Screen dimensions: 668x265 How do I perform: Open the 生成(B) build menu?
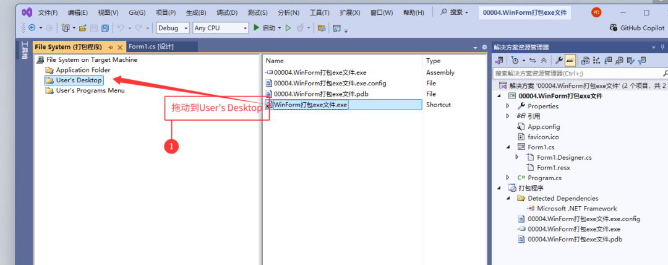(196, 12)
